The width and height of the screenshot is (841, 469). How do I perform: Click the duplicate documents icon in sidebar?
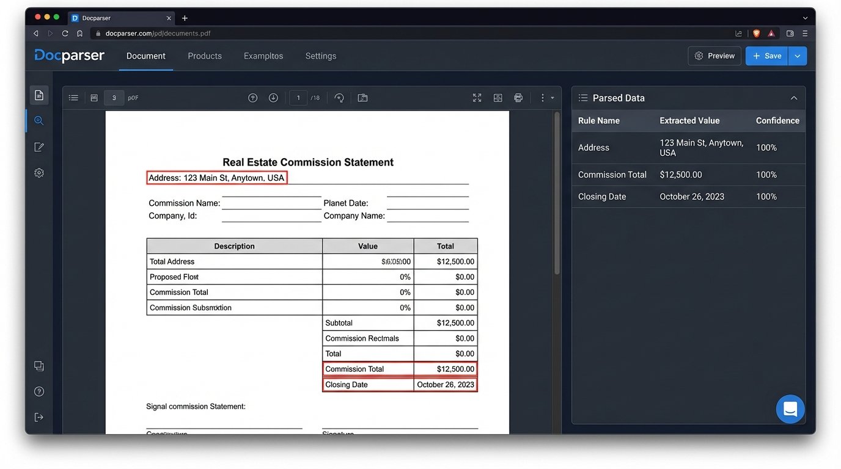39,366
